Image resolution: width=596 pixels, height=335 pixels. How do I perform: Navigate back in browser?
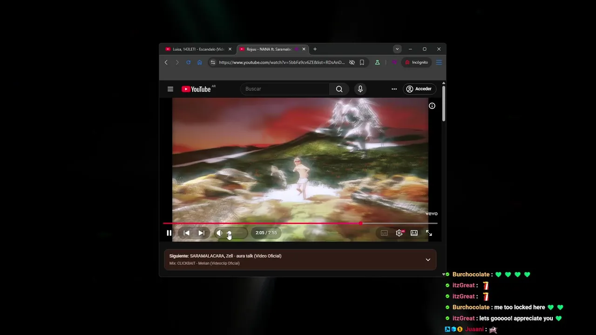click(166, 62)
